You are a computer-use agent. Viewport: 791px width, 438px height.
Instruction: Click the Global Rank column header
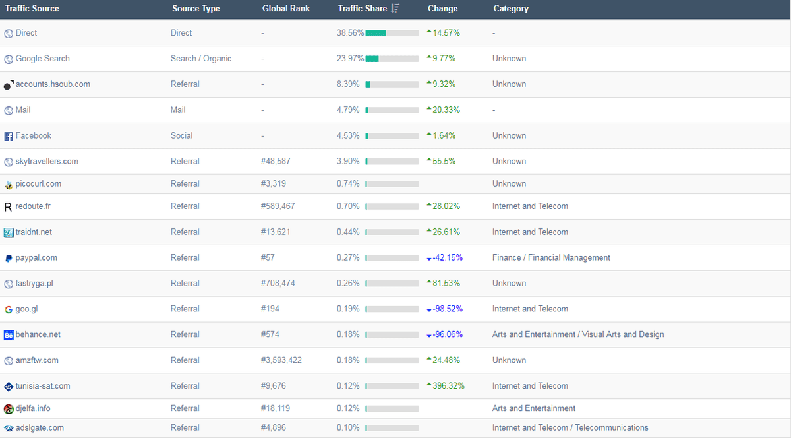click(x=285, y=9)
